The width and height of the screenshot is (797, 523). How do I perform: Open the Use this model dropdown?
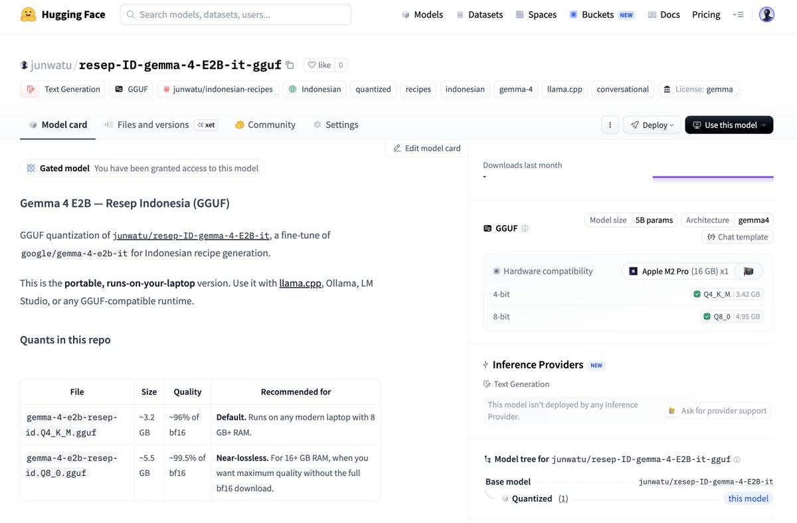coord(729,125)
